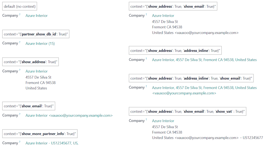The width and height of the screenshot is (268, 149).
Task: Select the show_more_partner_info context box
Action: 40,134
